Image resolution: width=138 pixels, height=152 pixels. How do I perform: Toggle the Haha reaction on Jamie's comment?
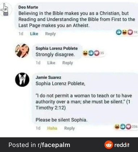pyautogui.click(x=52, y=128)
